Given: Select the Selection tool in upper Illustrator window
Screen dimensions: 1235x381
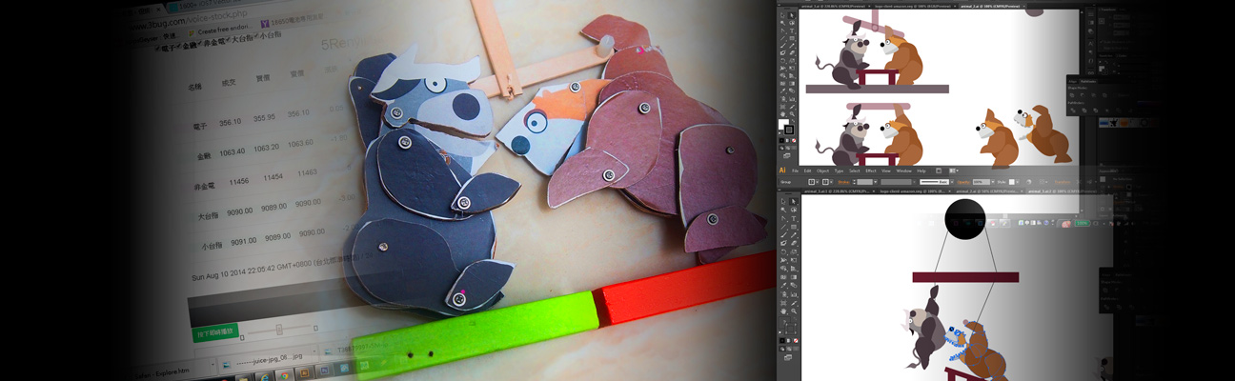Looking at the screenshot, I should pos(783,15).
